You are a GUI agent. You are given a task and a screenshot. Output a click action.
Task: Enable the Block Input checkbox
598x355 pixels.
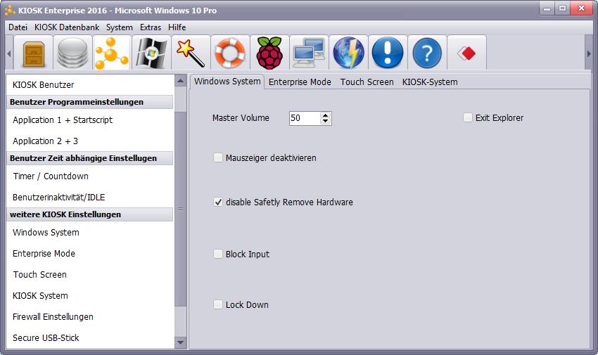218,254
